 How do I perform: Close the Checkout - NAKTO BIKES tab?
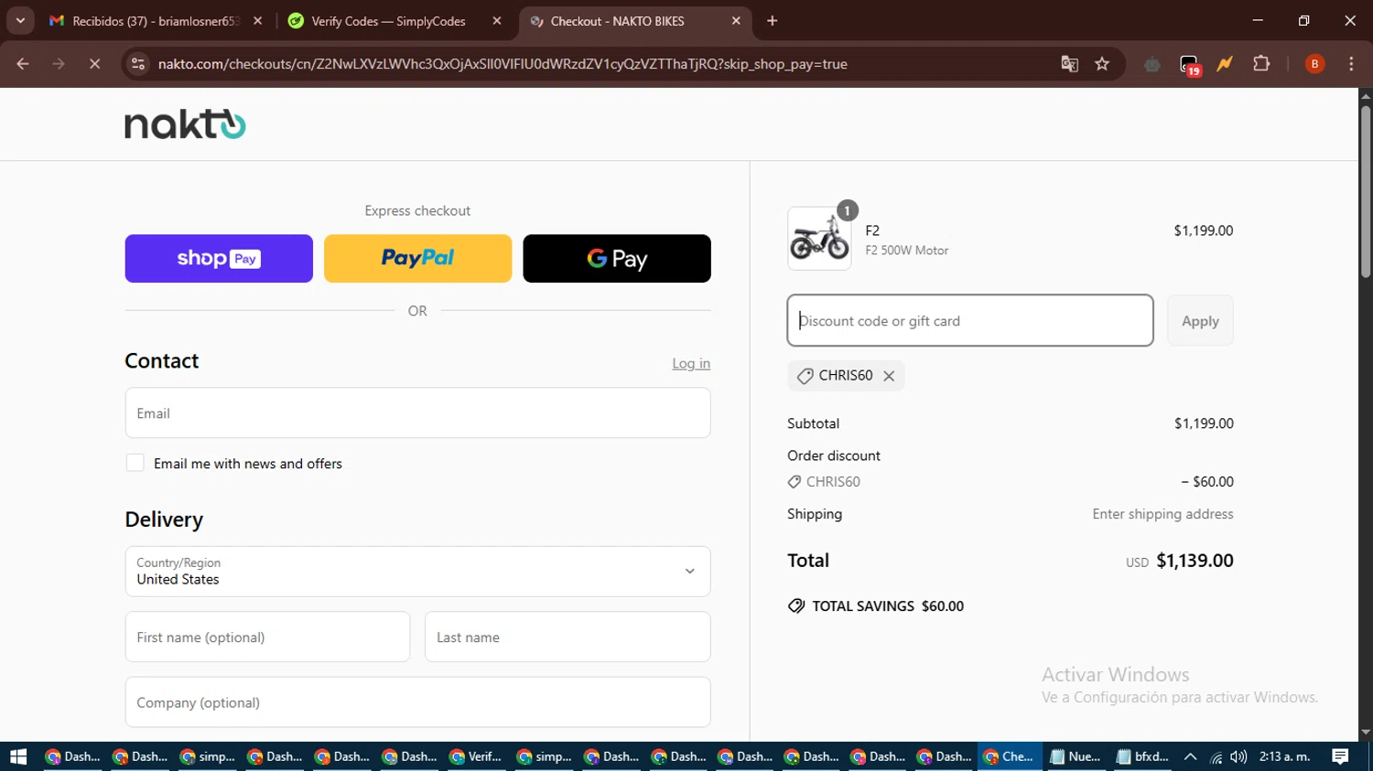[x=736, y=20]
